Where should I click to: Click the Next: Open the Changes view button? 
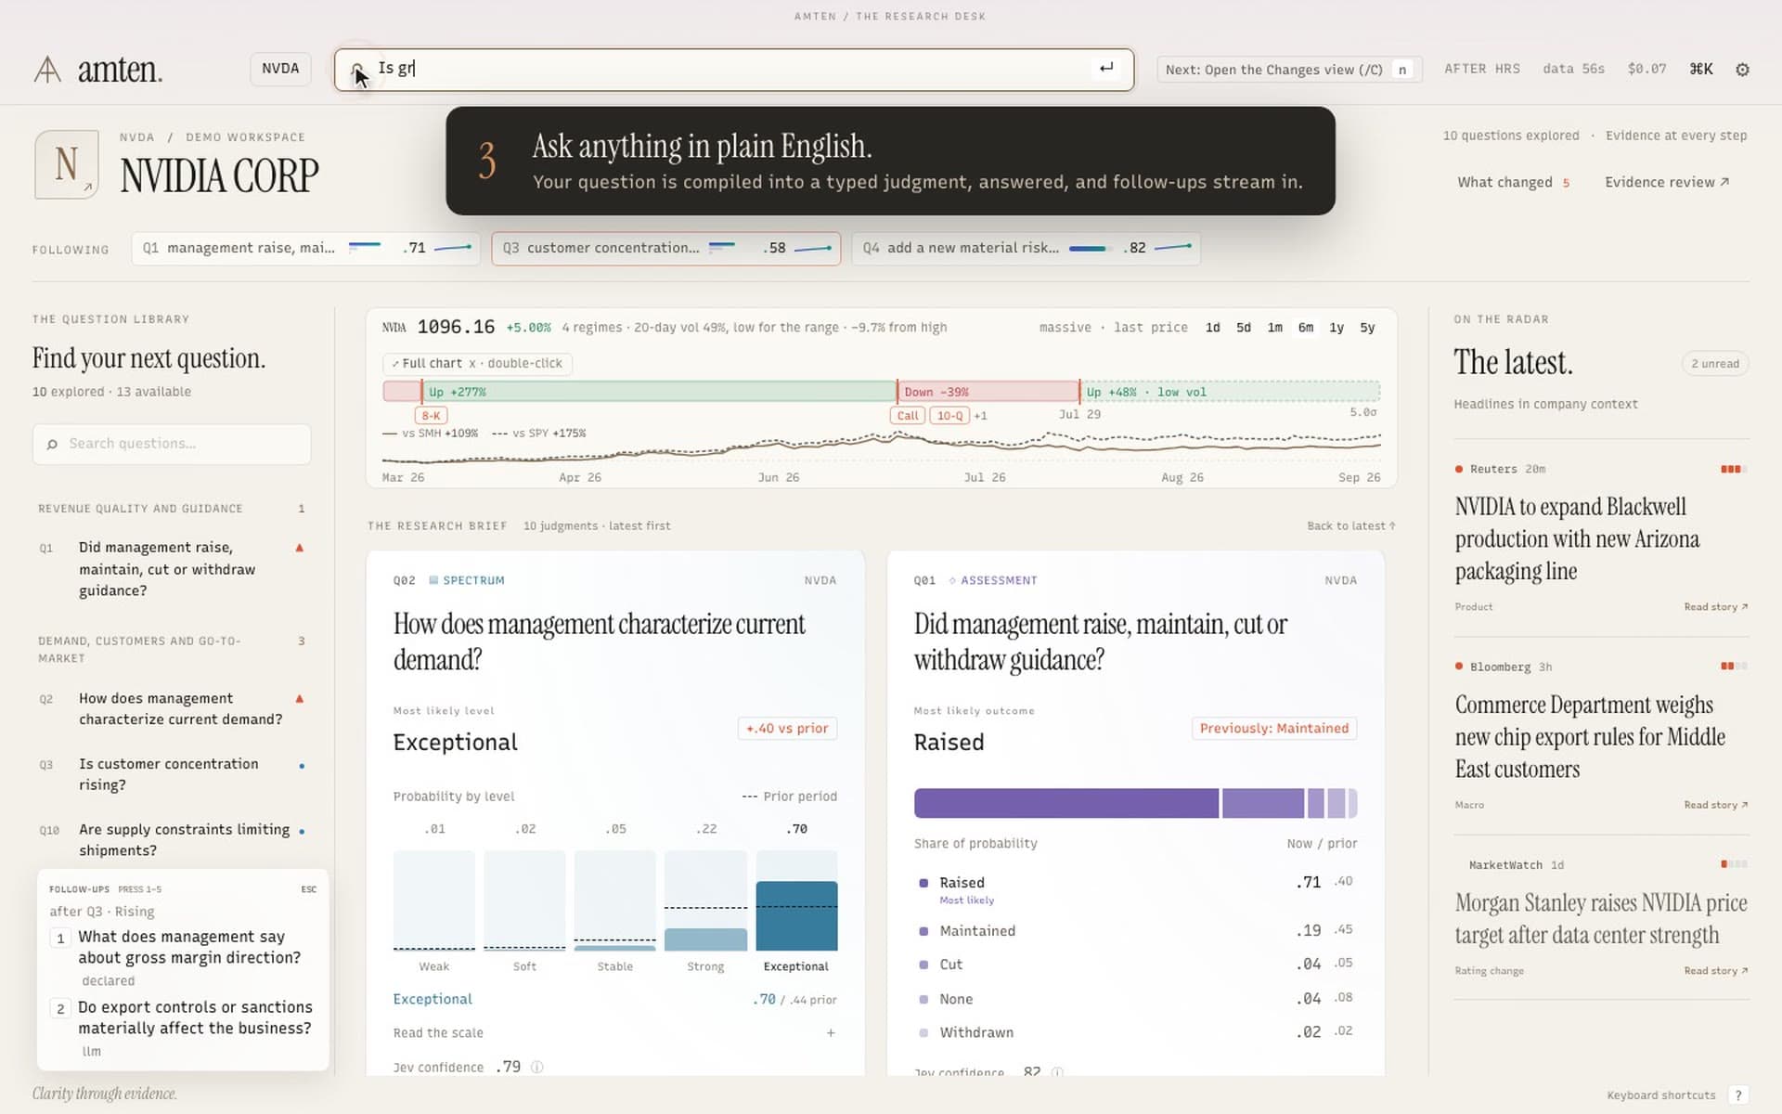1289,70
